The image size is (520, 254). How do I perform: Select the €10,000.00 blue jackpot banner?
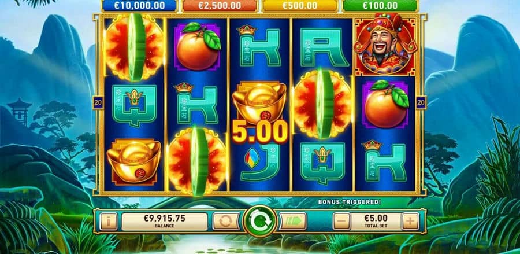tap(139, 5)
